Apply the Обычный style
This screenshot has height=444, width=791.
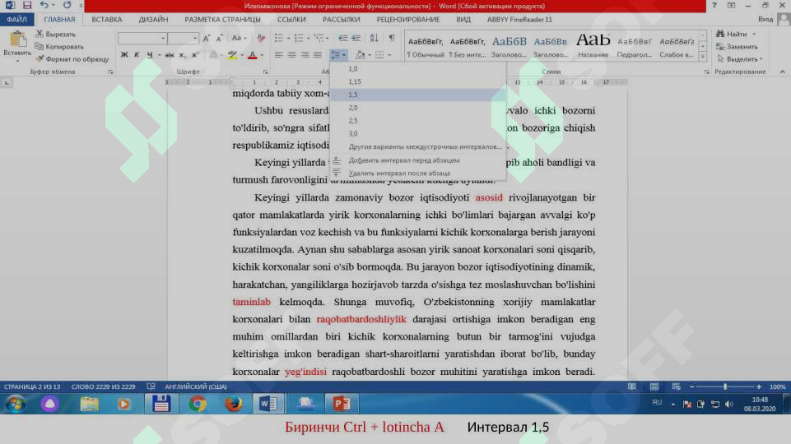click(426, 46)
